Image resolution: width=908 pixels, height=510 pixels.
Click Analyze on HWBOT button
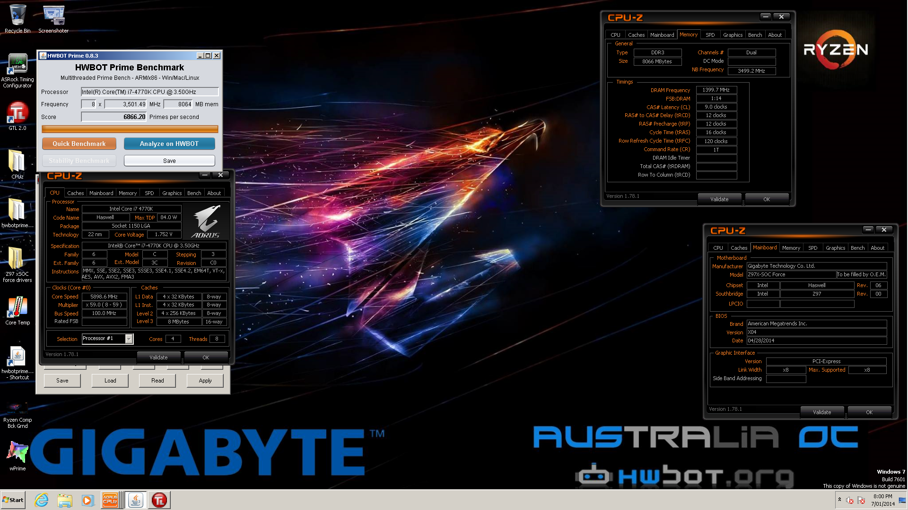[169, 144]
